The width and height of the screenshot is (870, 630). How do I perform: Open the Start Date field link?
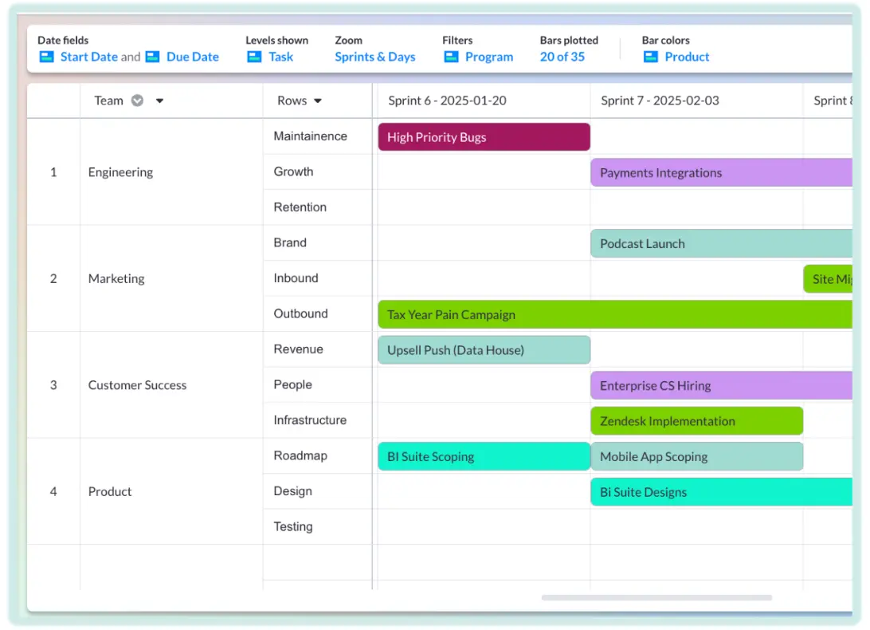(88, 57)
